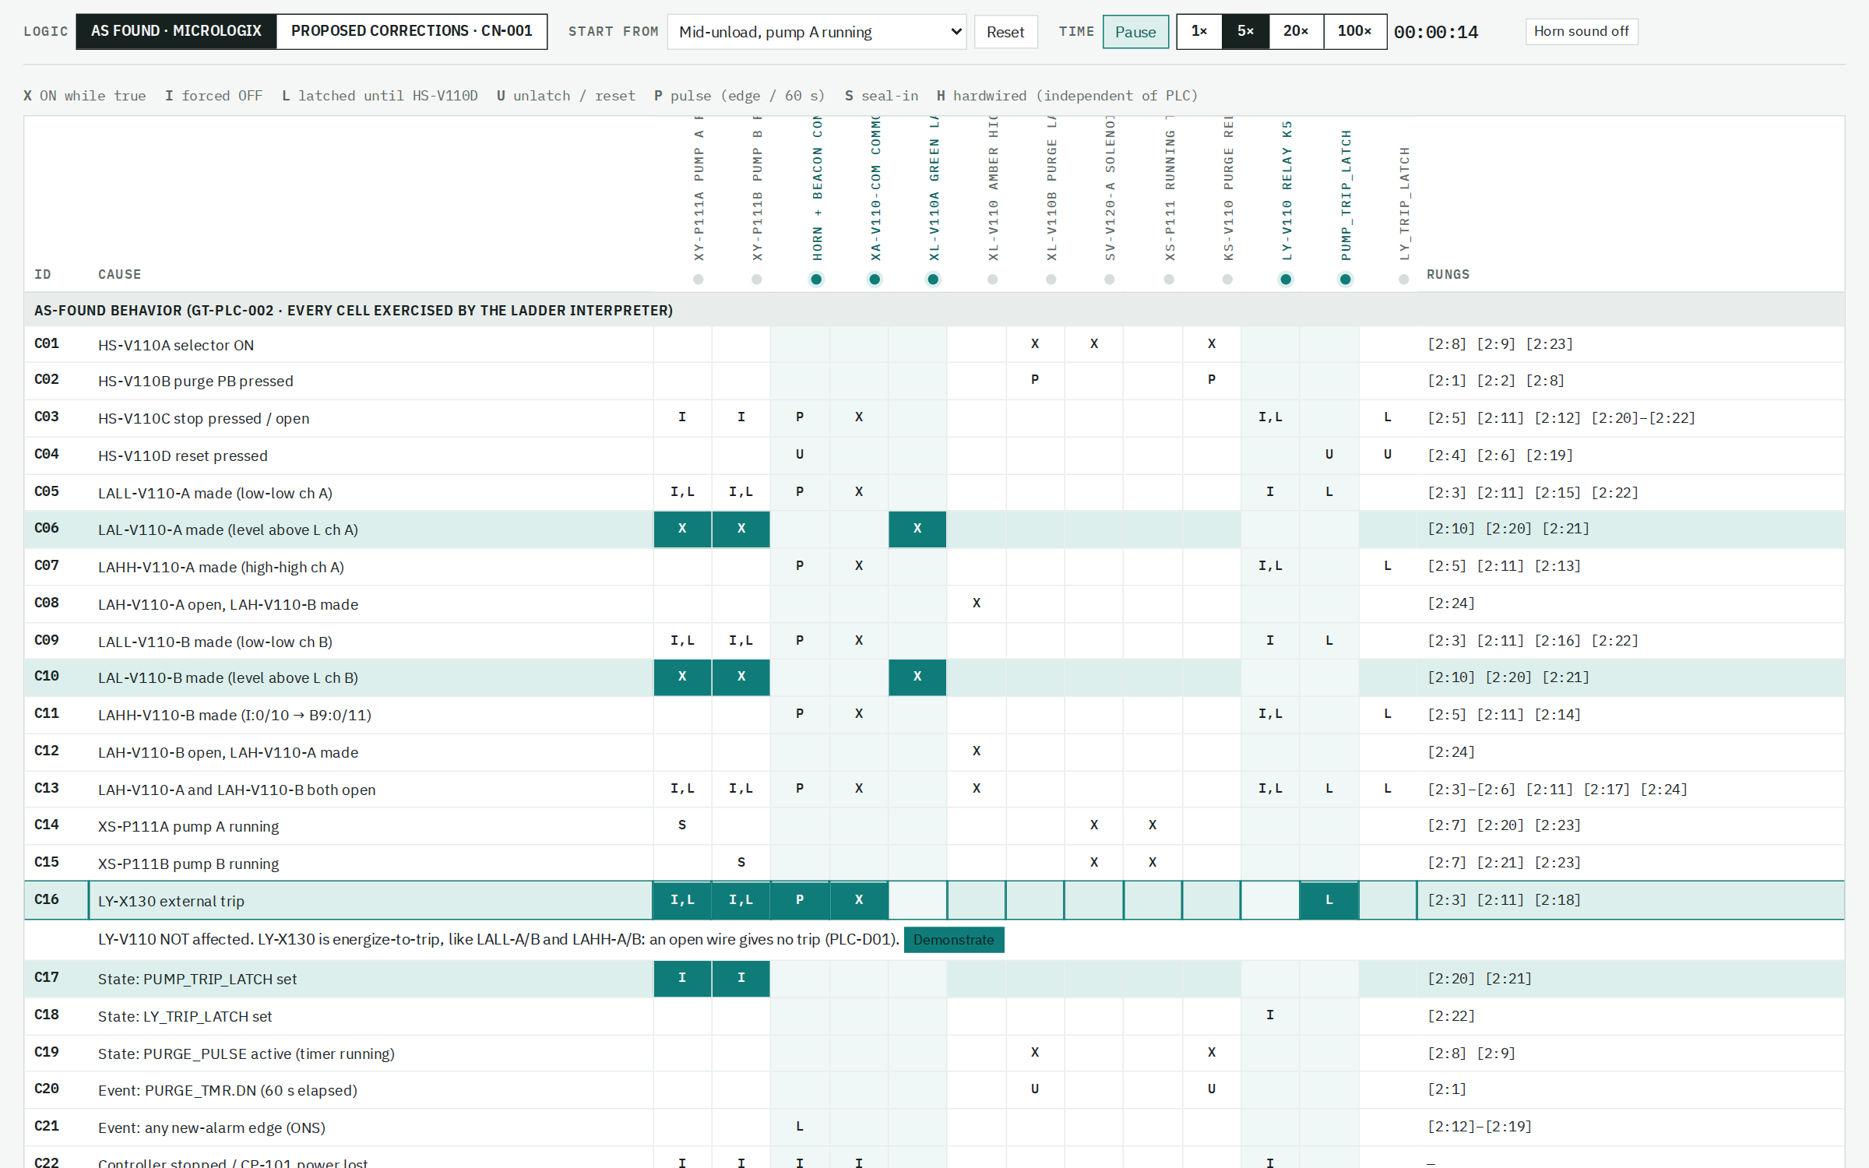1869x1168 pixels.
Task: Click the LY-V110 relay K5 indicator dot
Action: pyautogui.click(x=1286, y=280)
